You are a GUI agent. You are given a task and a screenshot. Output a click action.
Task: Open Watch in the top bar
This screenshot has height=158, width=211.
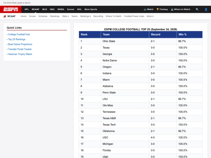tap(148, 9)
